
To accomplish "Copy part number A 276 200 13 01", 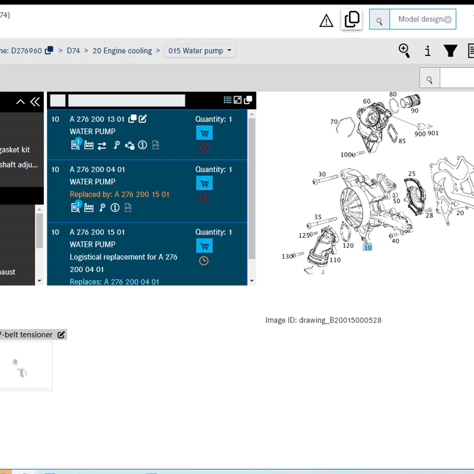I will pyautogui.click(x=132, y=119).
